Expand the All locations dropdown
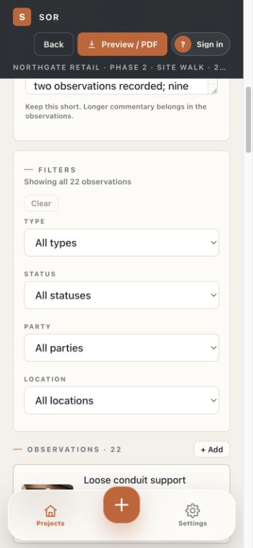This screenshot has width=253, height=548. click(121, 400)
